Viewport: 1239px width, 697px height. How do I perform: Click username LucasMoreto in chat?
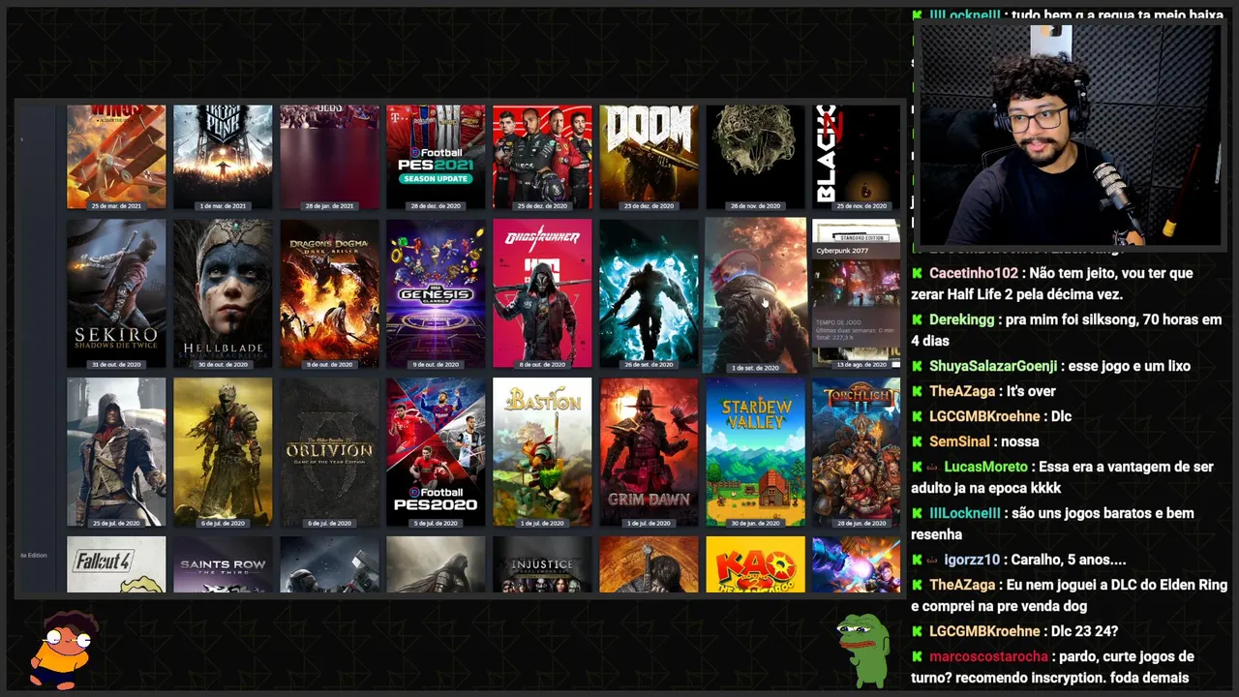coord(985,467)
